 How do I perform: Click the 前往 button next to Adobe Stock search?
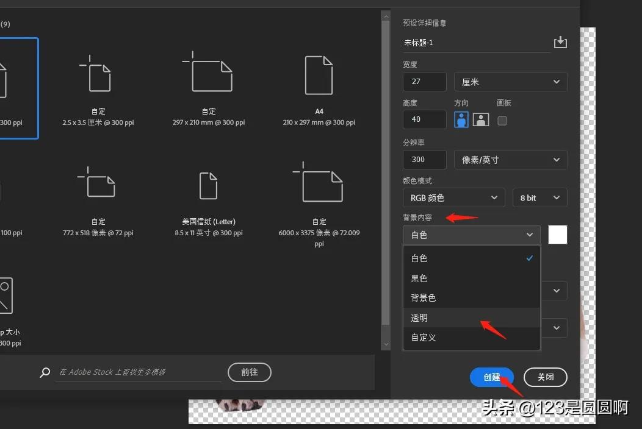pyautogui.click(x=249, y=372)
